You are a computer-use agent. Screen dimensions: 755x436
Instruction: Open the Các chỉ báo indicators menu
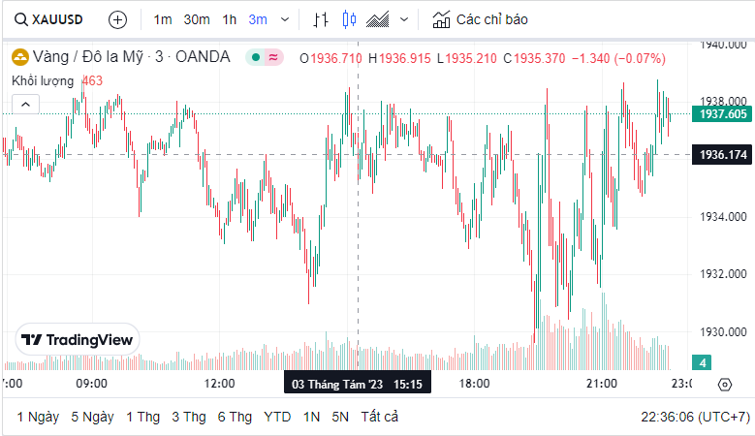pyautogui.click(x=481, y=19)
